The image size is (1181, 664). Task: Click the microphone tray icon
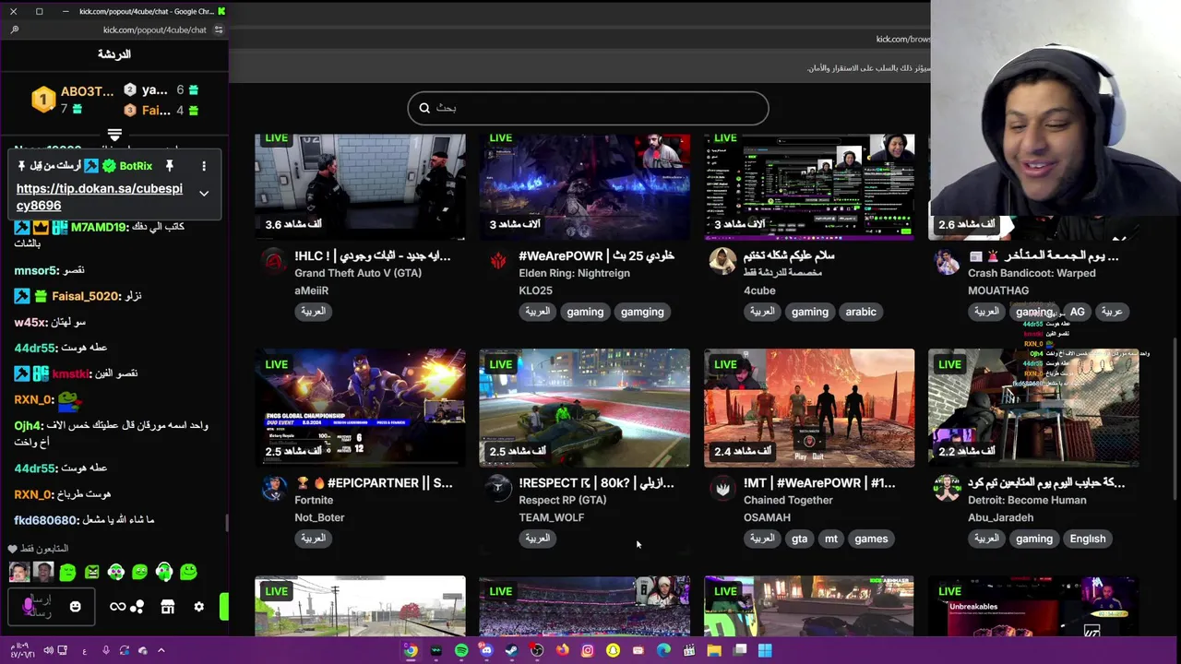pyautogui.click(x=106, y=650)
